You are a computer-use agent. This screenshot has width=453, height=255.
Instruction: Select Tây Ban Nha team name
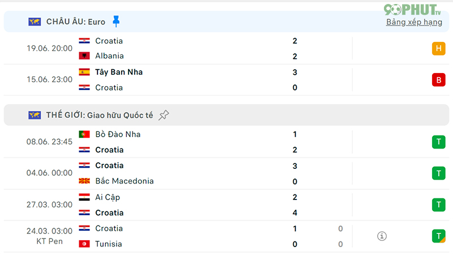pyautogui.click(x=119, y=72)
